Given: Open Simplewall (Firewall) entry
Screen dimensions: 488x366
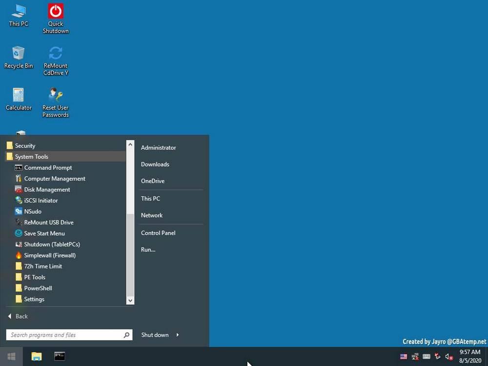Looking at the screenshot, I should pos(50,255).
